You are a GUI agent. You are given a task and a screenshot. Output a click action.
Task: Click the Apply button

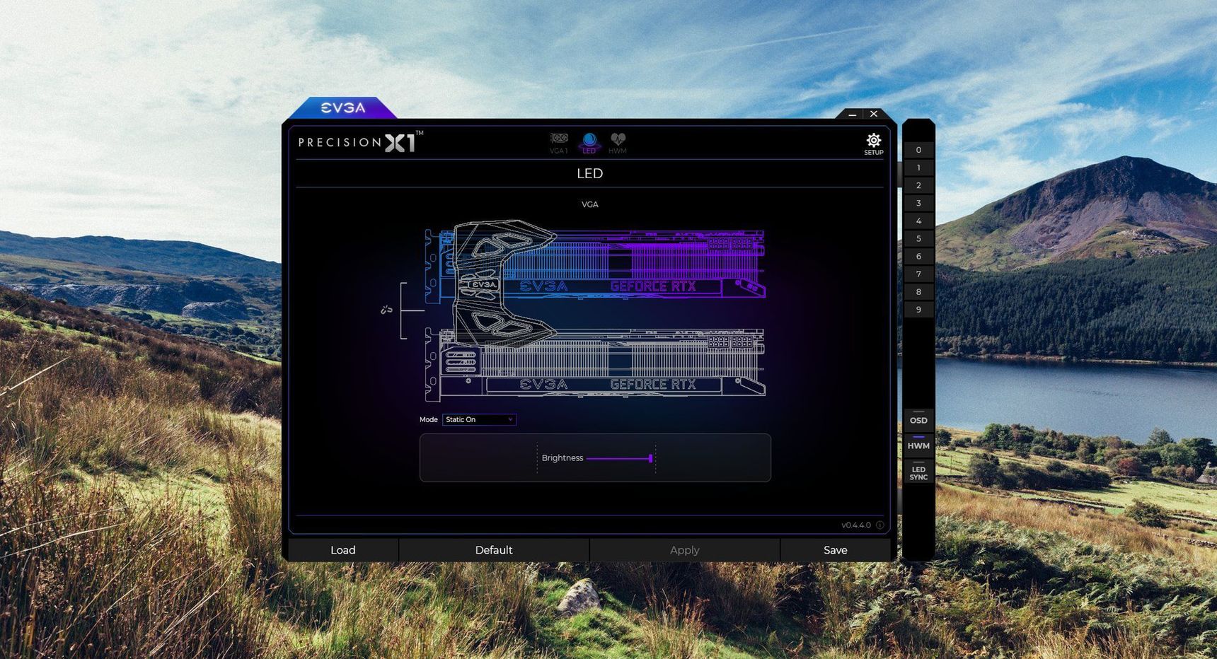(684, 550)
